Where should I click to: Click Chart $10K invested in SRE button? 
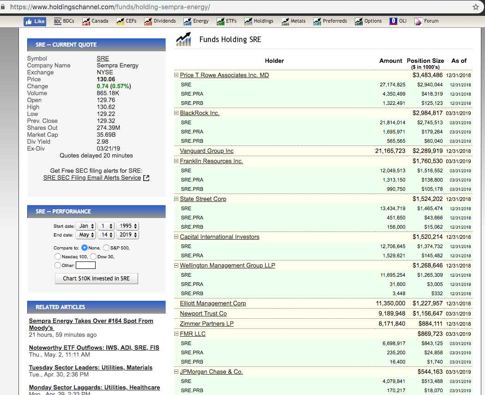[96, 279]
